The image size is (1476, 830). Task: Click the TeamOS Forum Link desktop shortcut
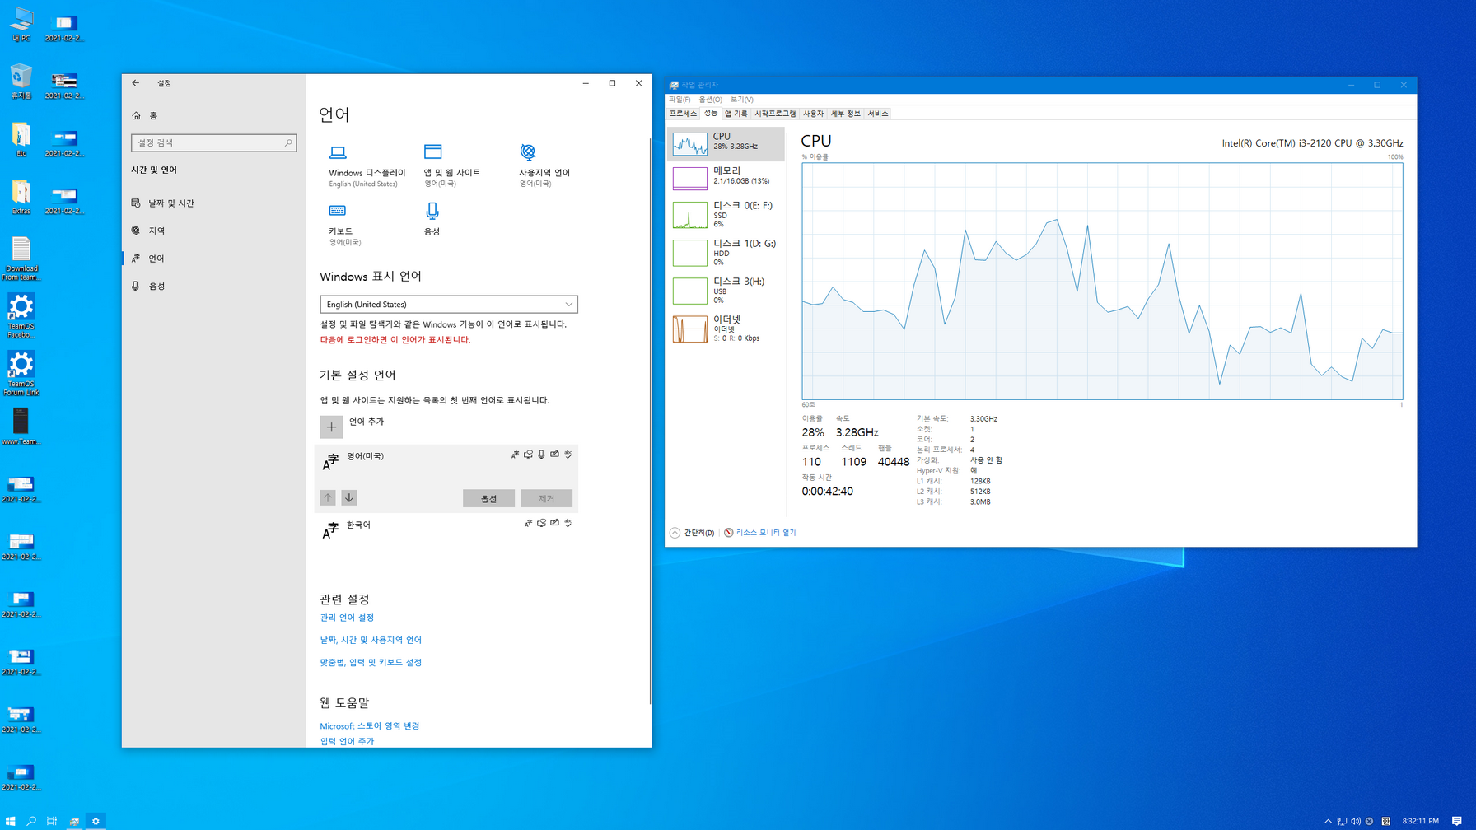(x=21, y=374)
